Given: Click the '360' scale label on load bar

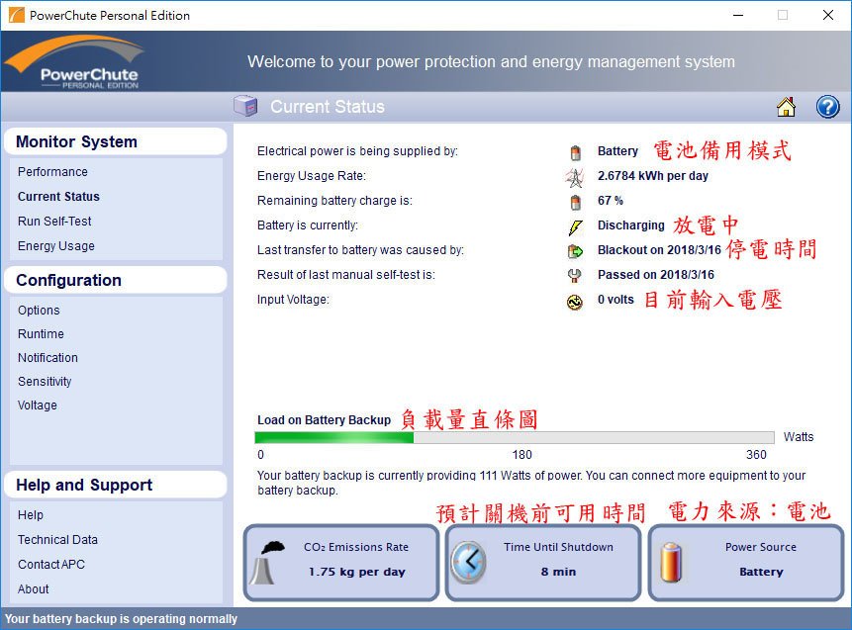Looking at the screenshot, I should 756,455.
